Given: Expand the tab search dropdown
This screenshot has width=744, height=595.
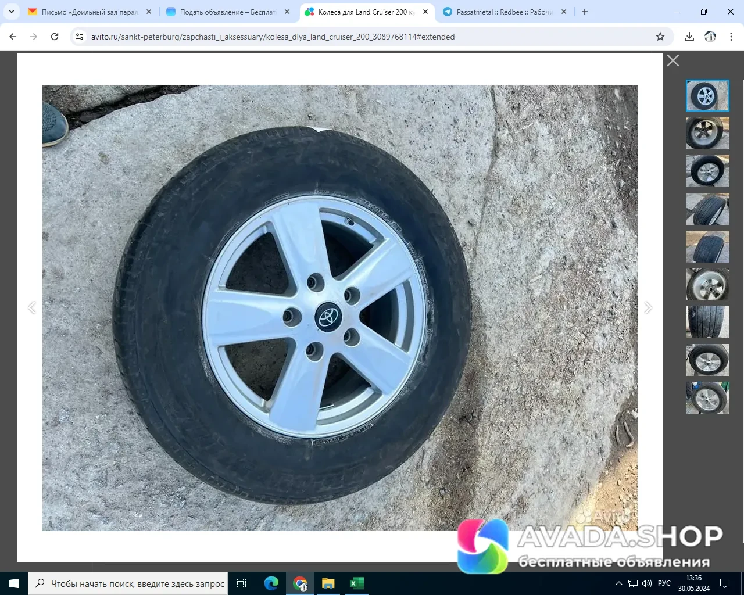Looking at the screenshot, I should (x=12, y=12).
